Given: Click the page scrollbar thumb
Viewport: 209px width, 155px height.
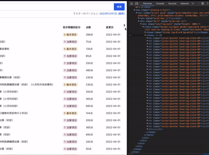Looking at the screenshot, I should (x=124, y=25).
